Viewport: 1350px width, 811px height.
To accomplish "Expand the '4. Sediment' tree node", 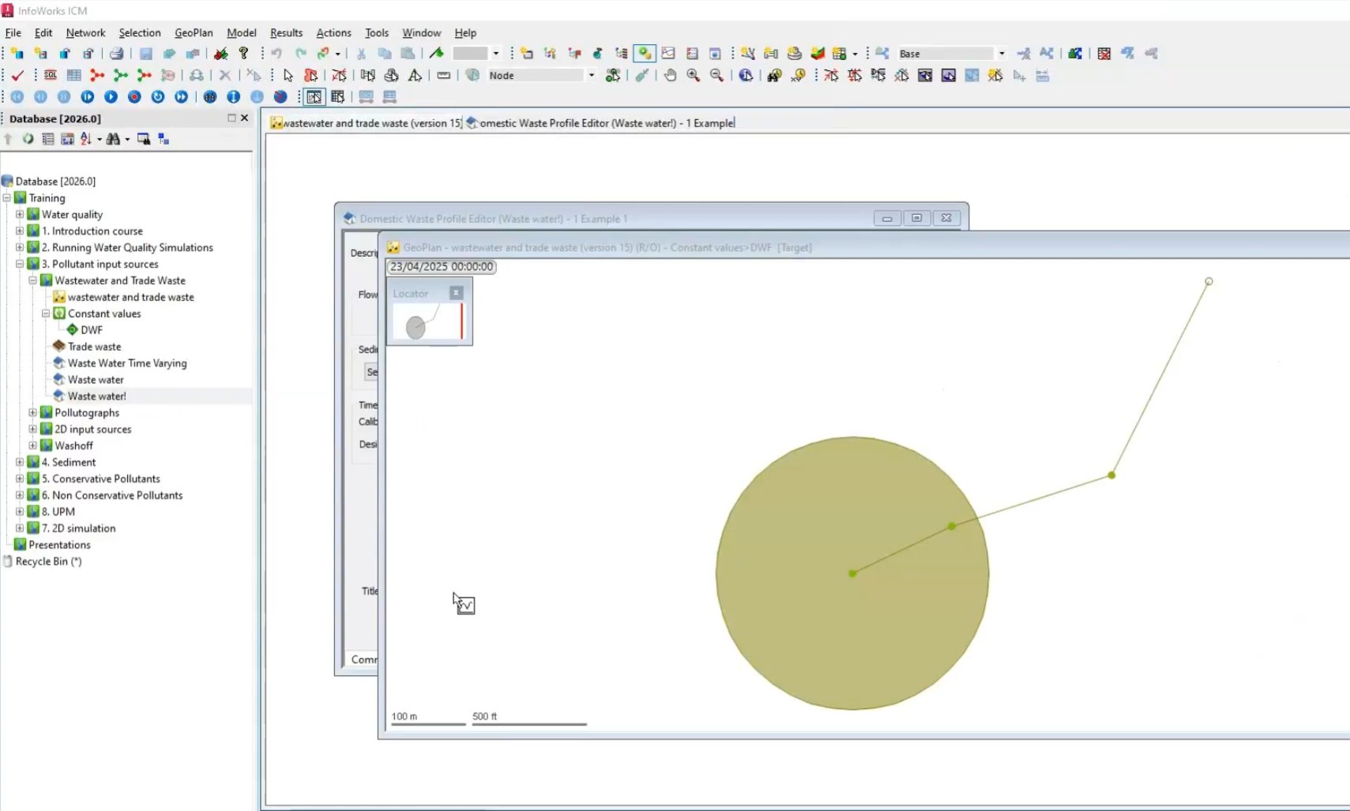I will (x=18, y=462).
